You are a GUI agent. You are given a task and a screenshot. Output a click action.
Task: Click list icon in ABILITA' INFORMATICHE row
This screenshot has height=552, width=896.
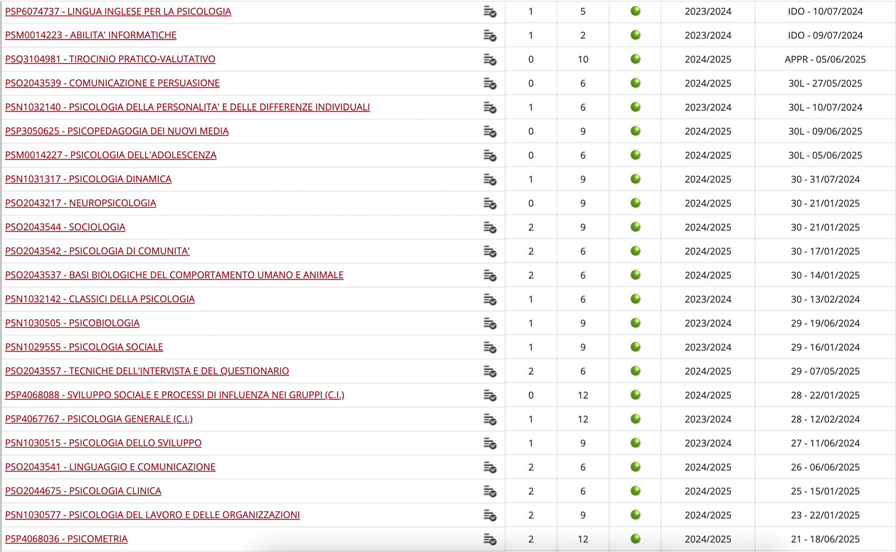tap(490, 36)
